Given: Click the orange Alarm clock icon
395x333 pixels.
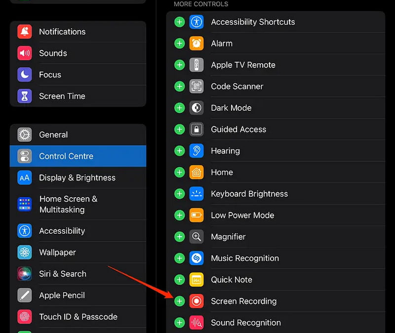Looking at the screenshot, I should coord(197,43).
